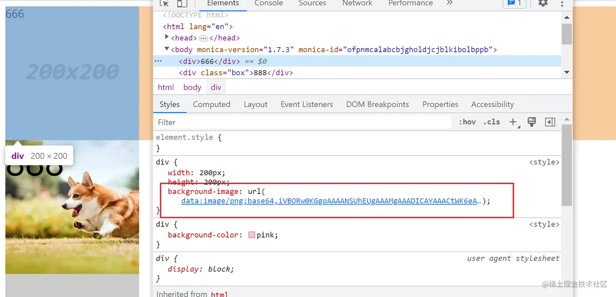Open the issues counter badge
Image resolution: width=616 pixels, height=297 pixels.
(x=515, y=3)
